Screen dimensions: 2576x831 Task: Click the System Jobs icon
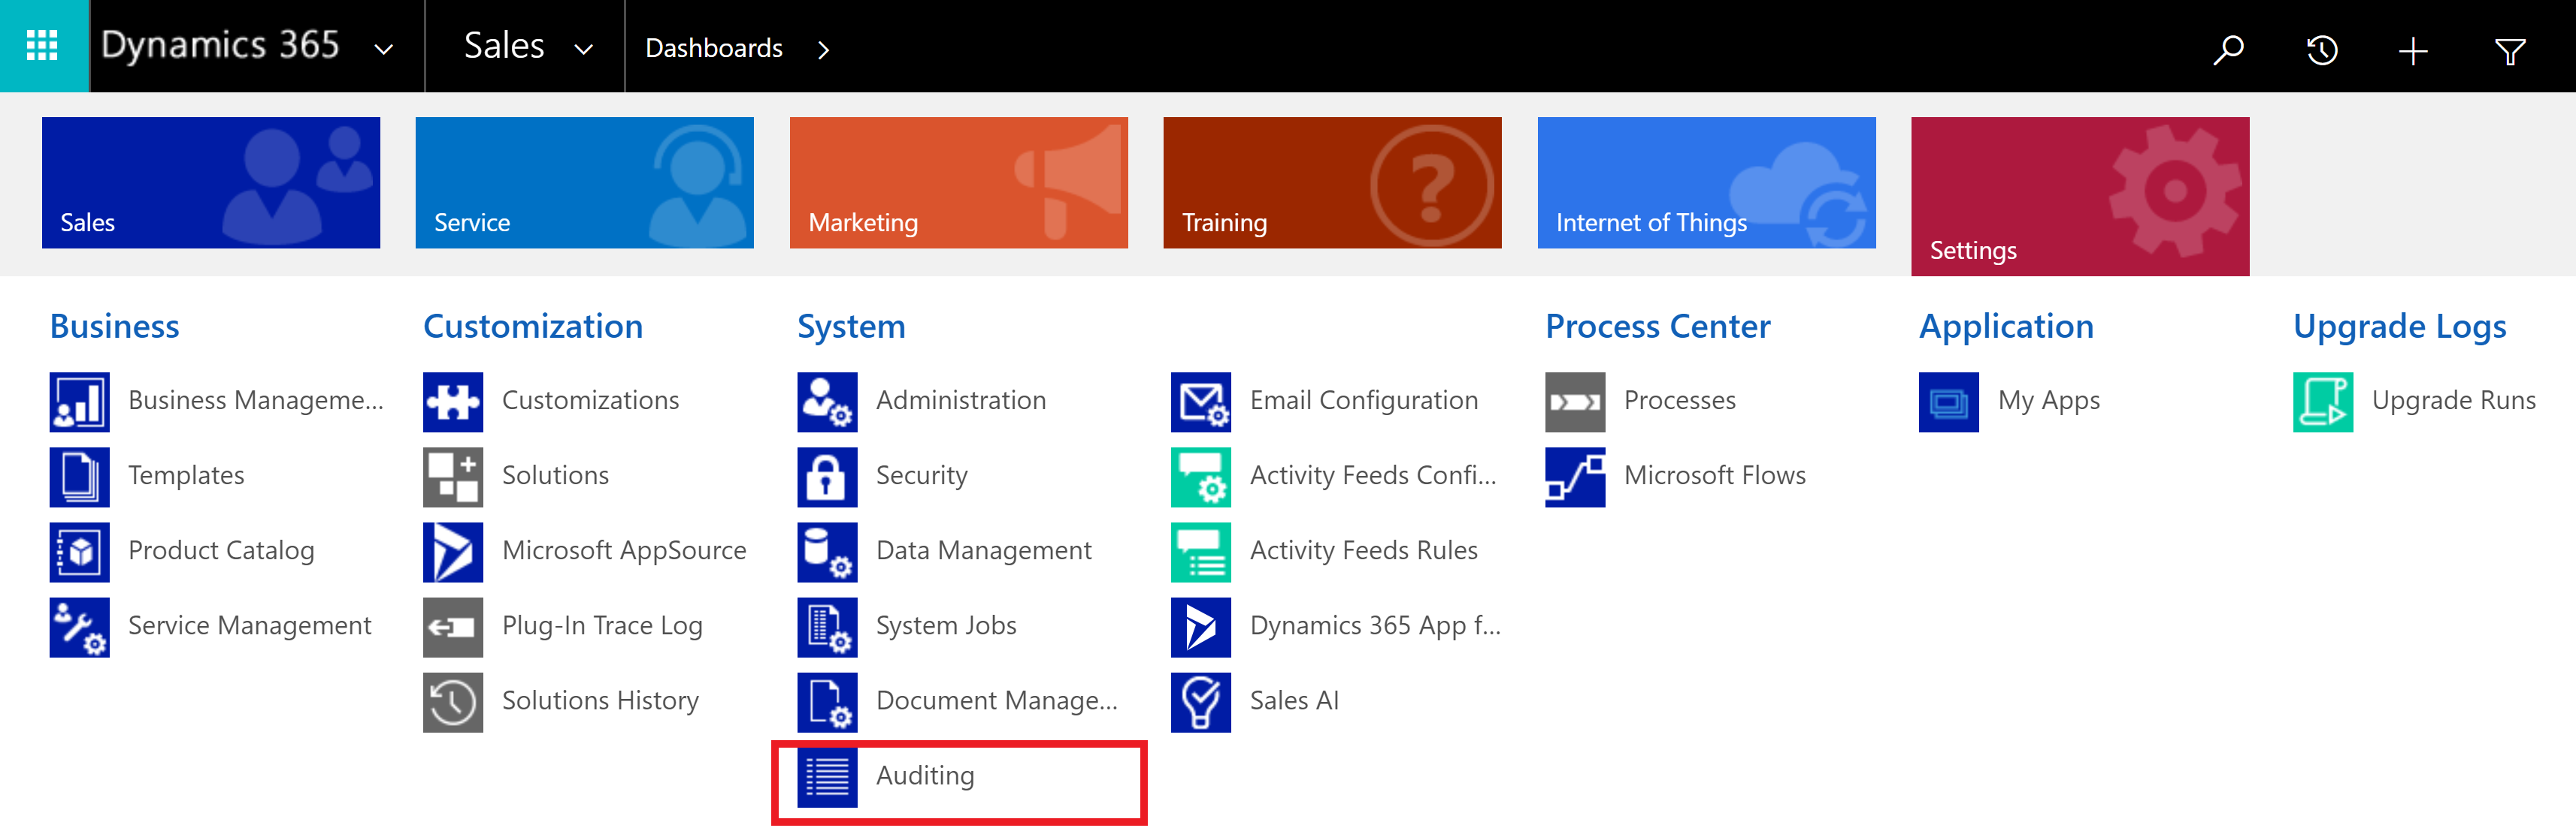pyautogui.click(x=827, y=626)
